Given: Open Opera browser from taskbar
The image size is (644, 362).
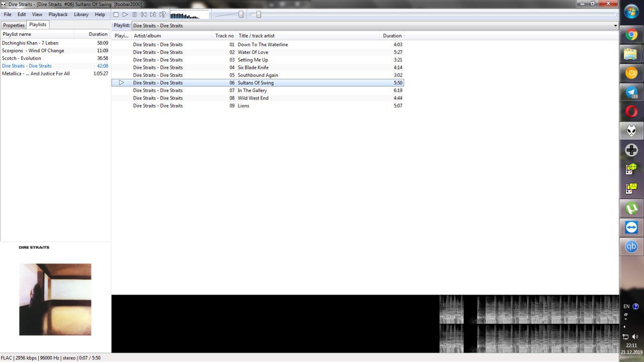Looking at the screenshot, I should pos(631,112).
